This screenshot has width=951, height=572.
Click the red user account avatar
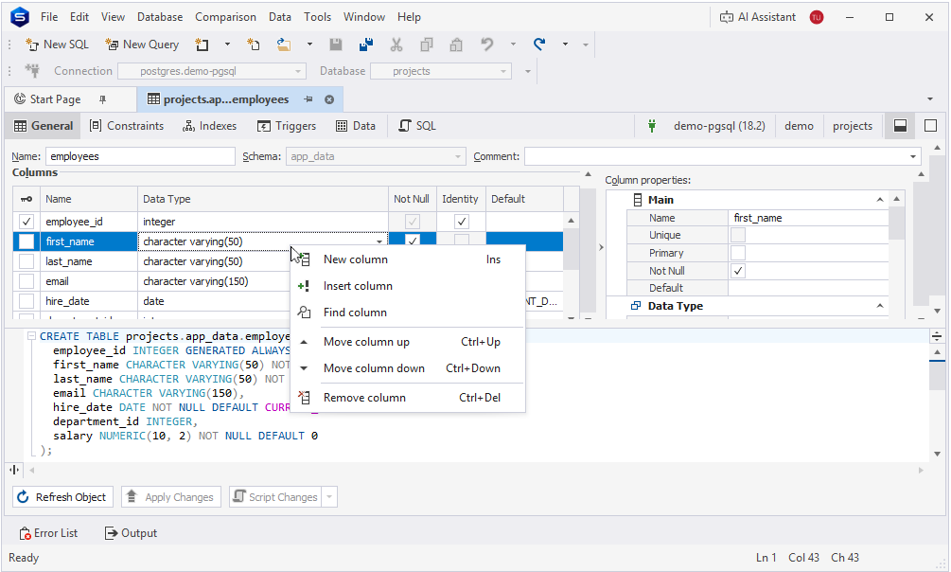[817, 17]
